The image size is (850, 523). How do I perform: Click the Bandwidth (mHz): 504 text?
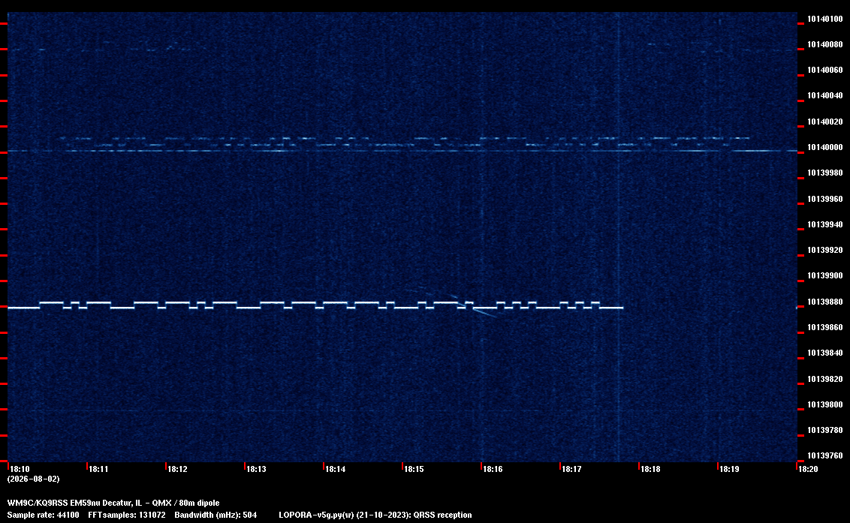(x=216, y=515)
